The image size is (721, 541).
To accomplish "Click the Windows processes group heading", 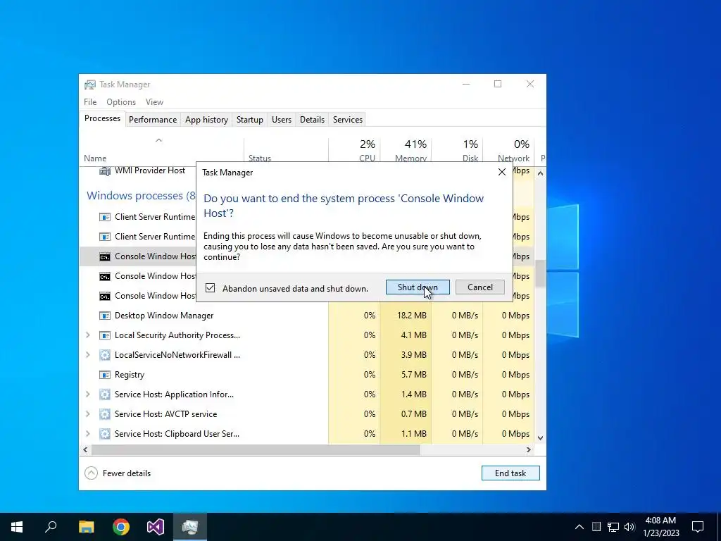I will [x=141, y=196].
